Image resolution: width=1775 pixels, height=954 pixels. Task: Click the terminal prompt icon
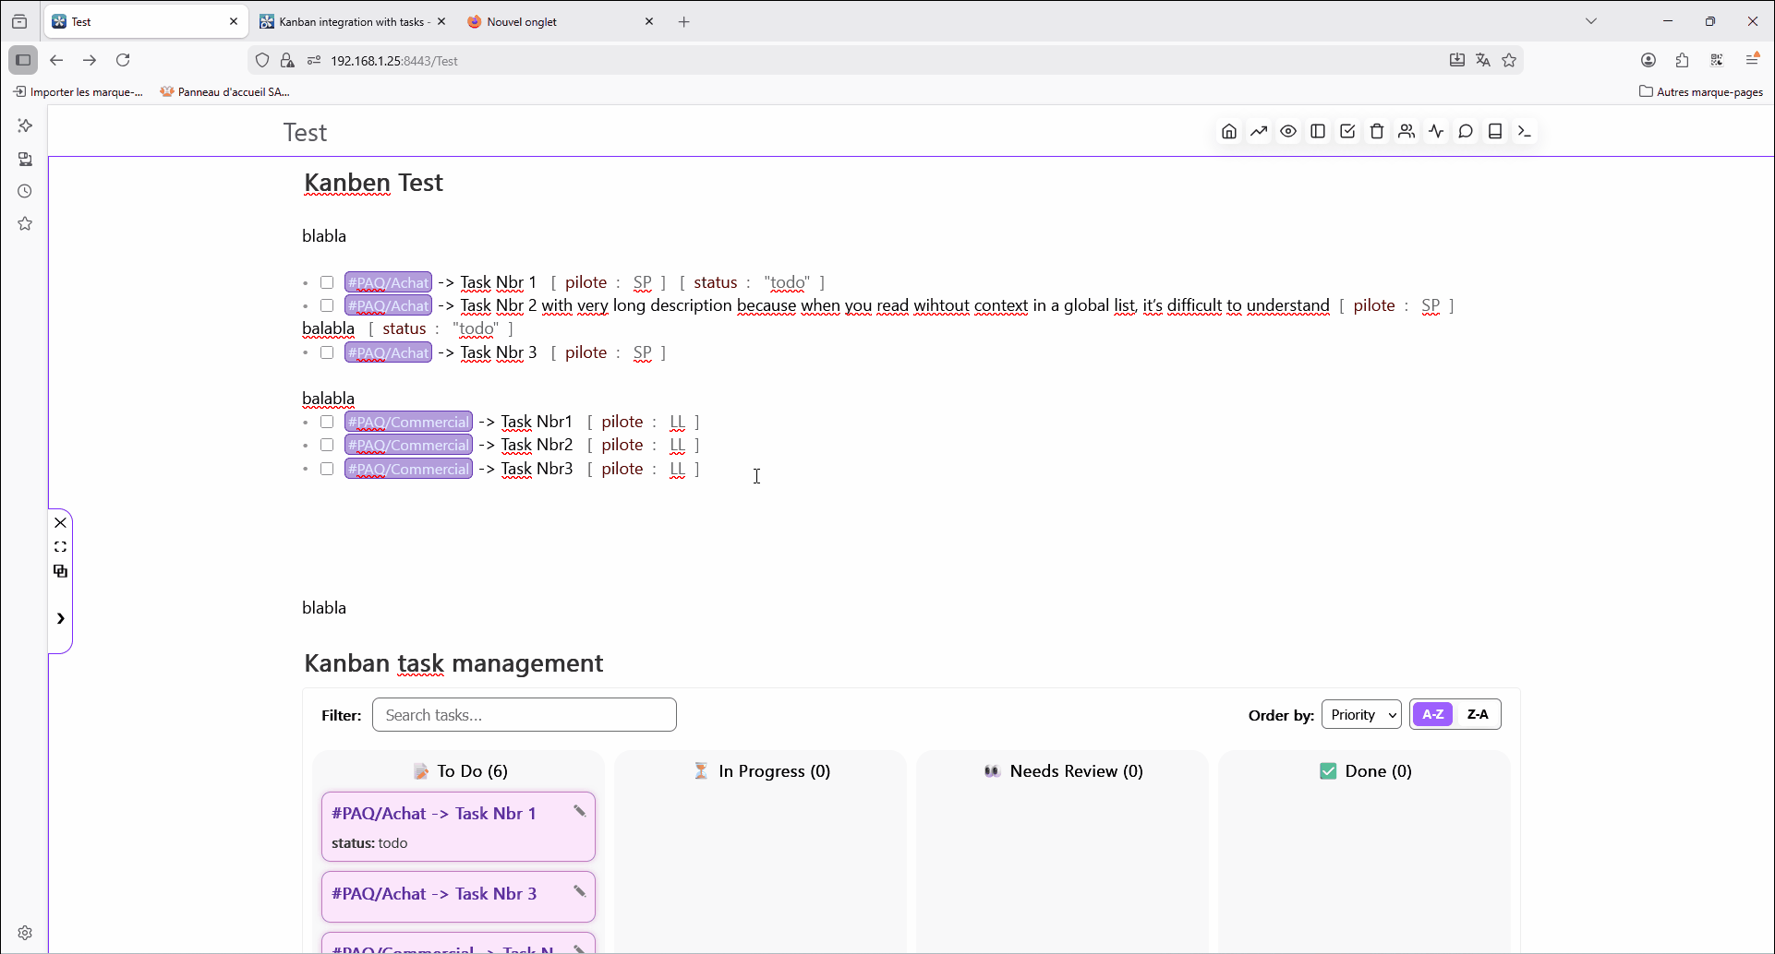tap(1525, 132)
